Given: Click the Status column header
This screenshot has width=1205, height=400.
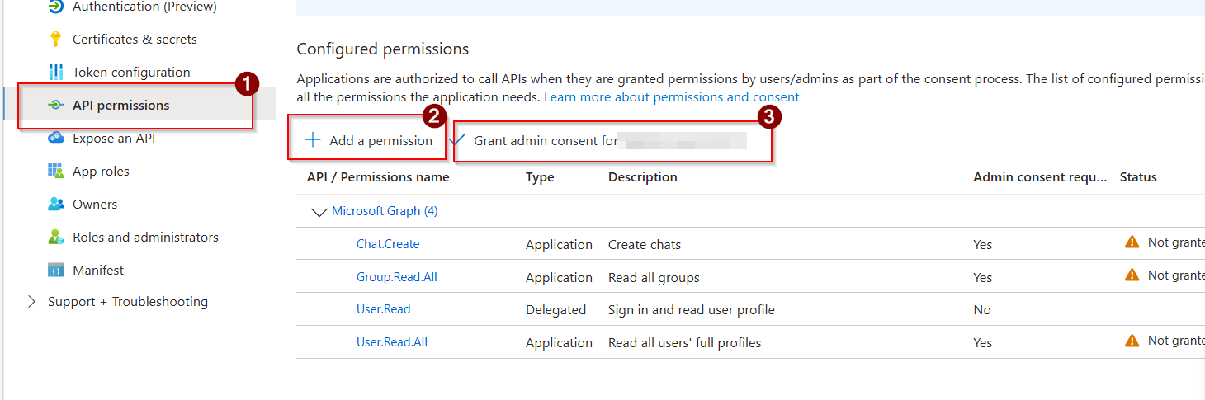Looking at the screenshot, I should (x=1137, y=177).
